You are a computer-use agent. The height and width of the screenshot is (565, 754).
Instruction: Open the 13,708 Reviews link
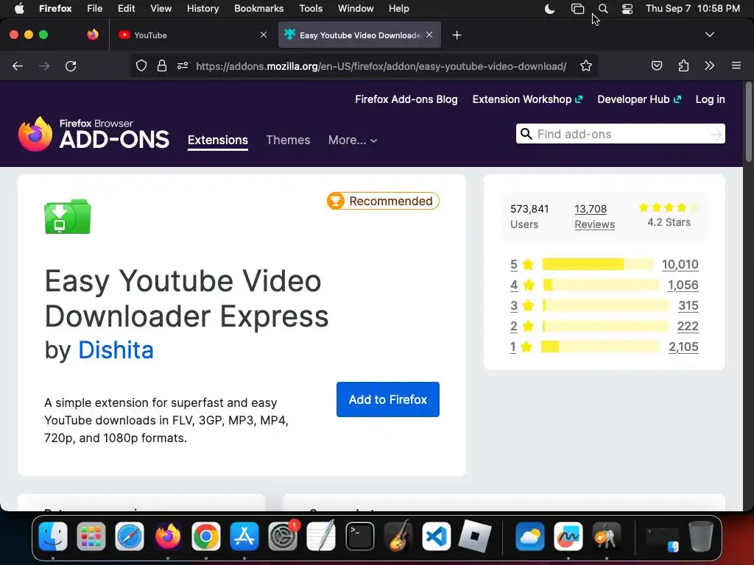click(594, 217)
